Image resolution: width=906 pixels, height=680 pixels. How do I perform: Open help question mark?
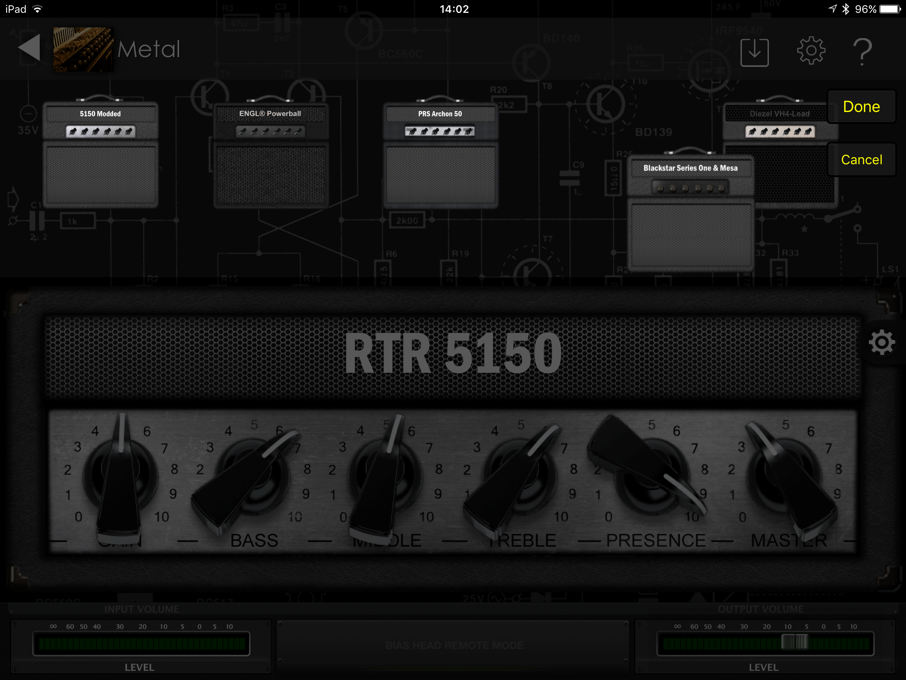(x=862, y=52)
